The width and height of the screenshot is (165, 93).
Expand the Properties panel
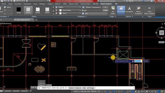pyautogui.click(x=82, y=17)
